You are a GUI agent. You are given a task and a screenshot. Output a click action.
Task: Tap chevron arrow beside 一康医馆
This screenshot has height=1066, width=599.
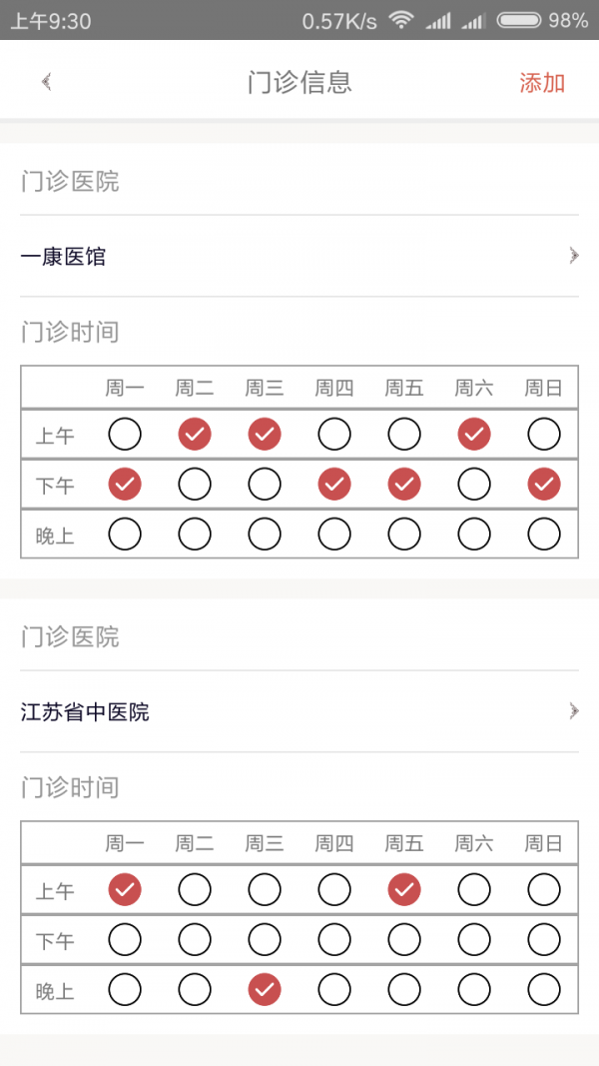point(573,257)
